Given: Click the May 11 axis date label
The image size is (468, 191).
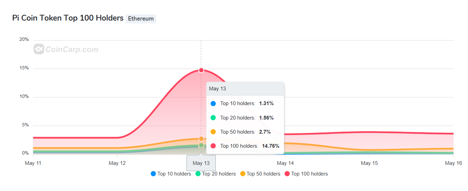Looking at the screenshot, I should click(33, 163).
